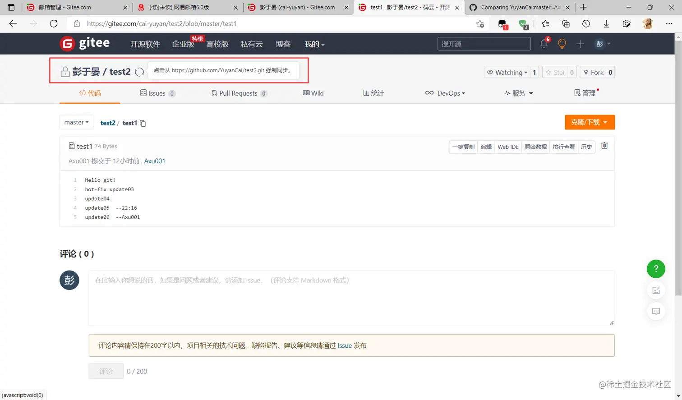
Task: Click the 评论 submit button
Action: pos(106,371)
